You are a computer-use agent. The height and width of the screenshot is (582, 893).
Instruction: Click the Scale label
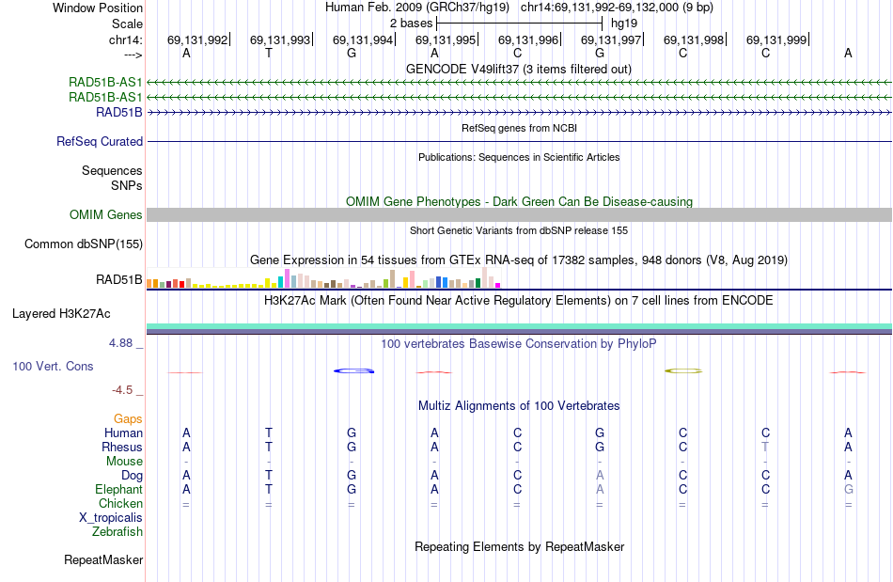(127, 24)
